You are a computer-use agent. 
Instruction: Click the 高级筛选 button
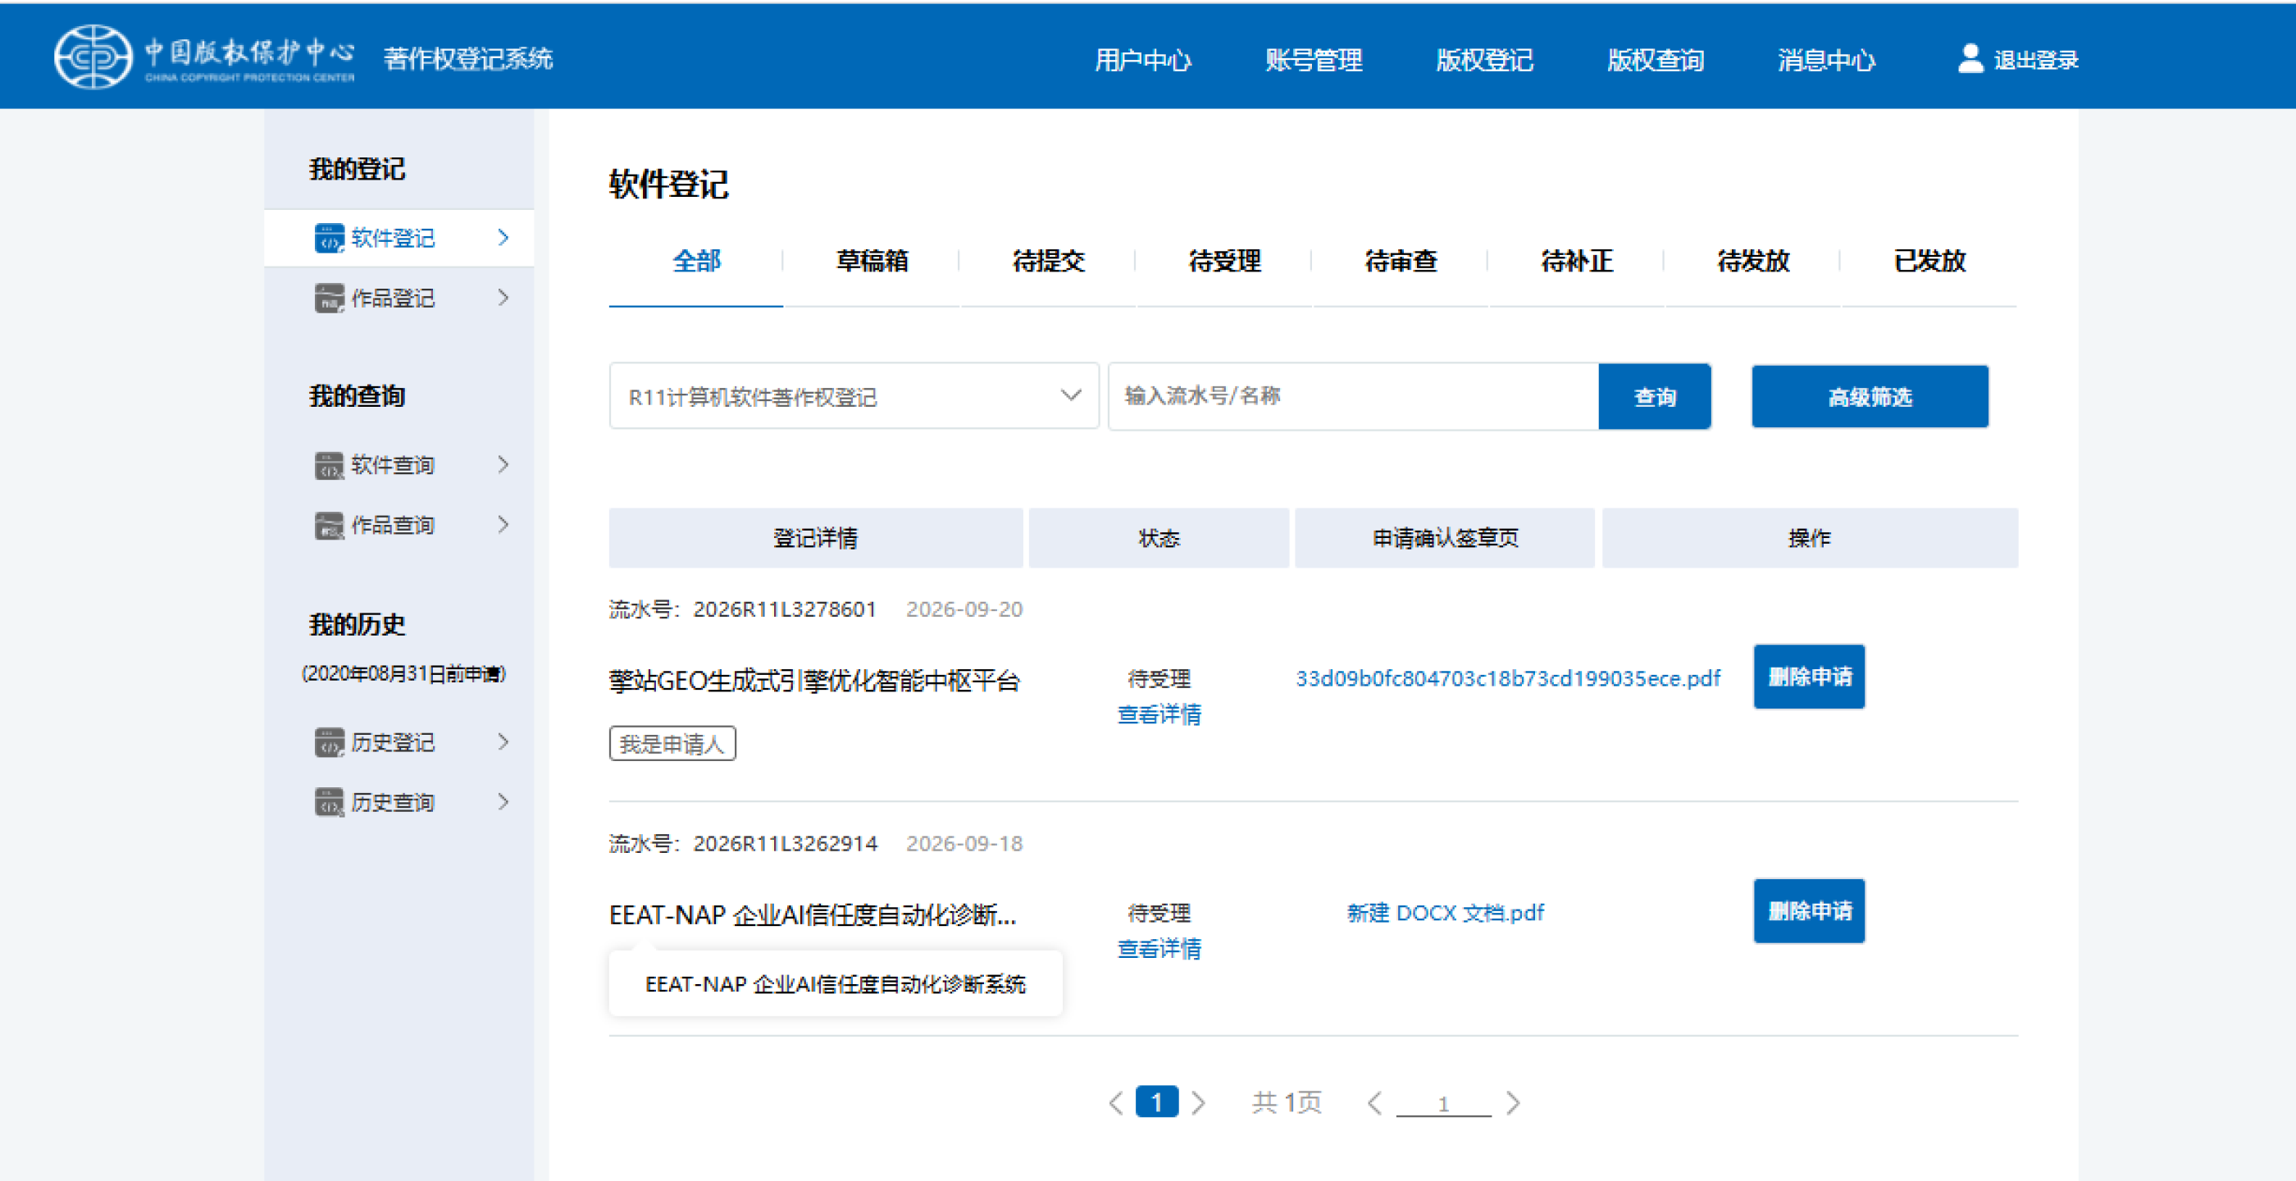[1870, 397]
